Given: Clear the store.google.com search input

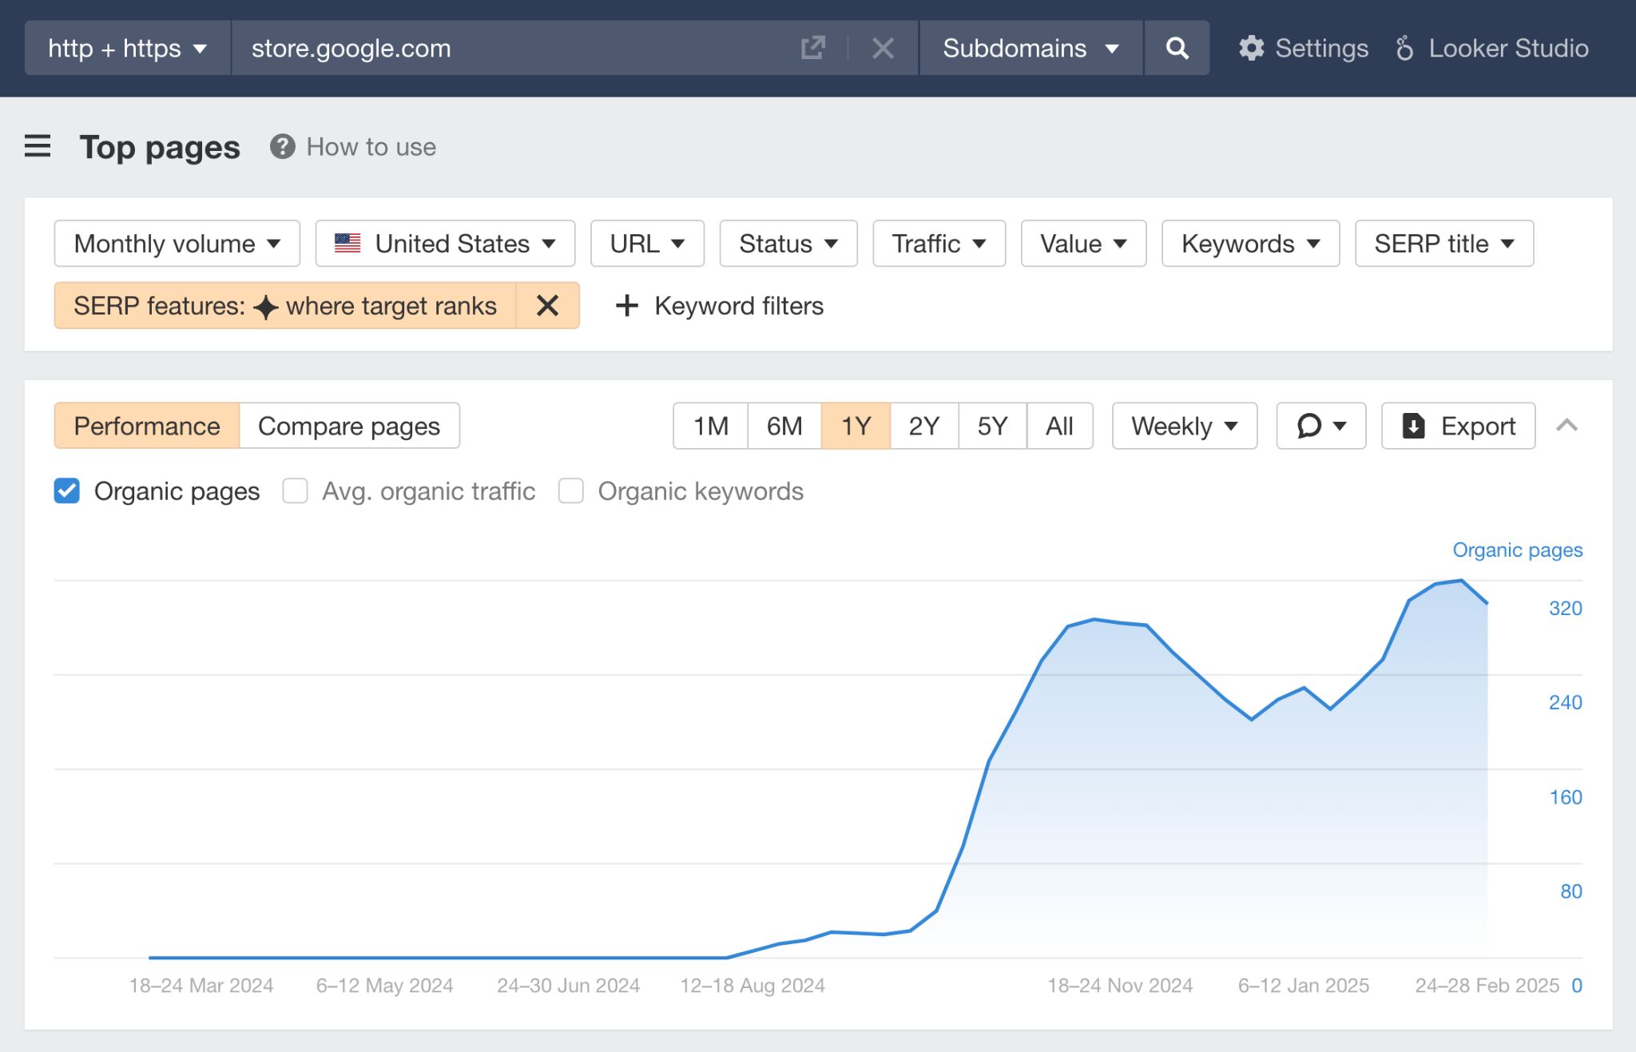Looking at the screenshot, I should [x=883, y=48].
